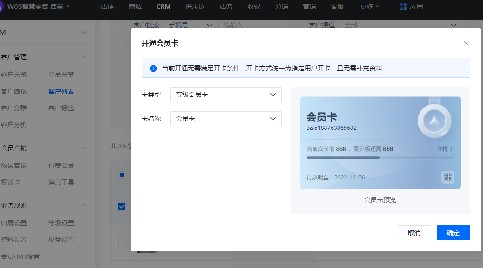Check the unchecked second row checkbox
The width and height of the screenshot is (483, 268).
122,242
